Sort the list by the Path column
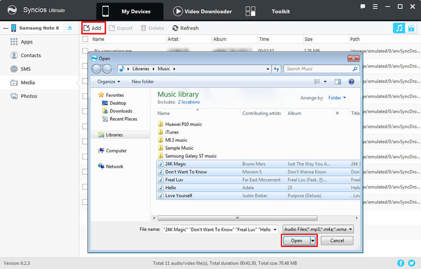Viewport: 421px width, 269px height. click(355, 39)
